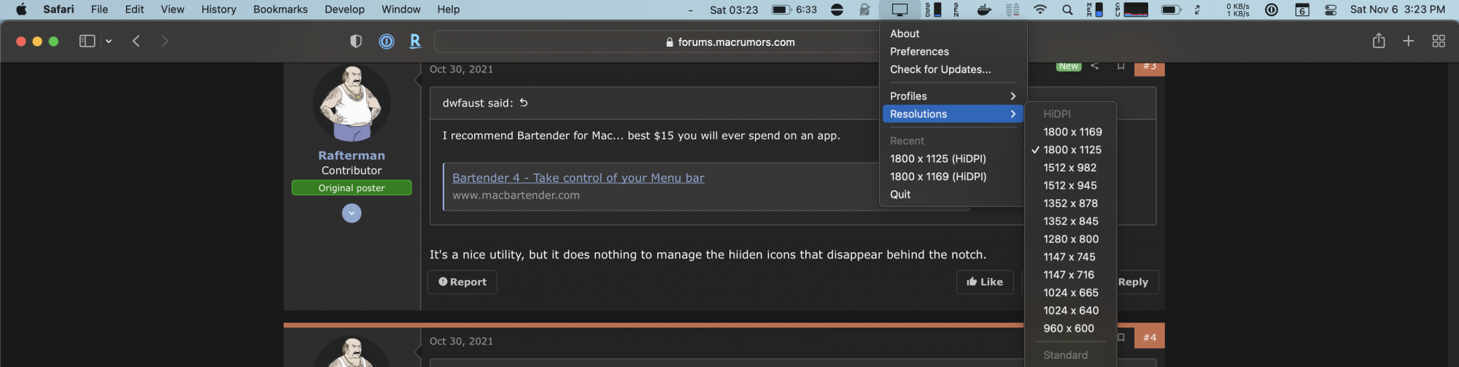Open the Window menu
Image resolution: width=1459 pixels, height=367 pixels.
pos(400,9)
